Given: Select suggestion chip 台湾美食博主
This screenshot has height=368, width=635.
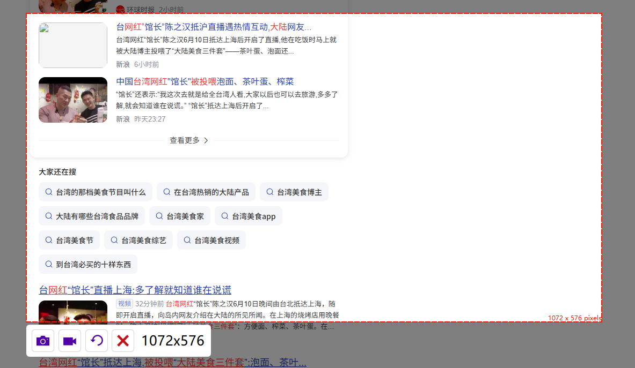Looking at the screenshot, I should [294, 192].
